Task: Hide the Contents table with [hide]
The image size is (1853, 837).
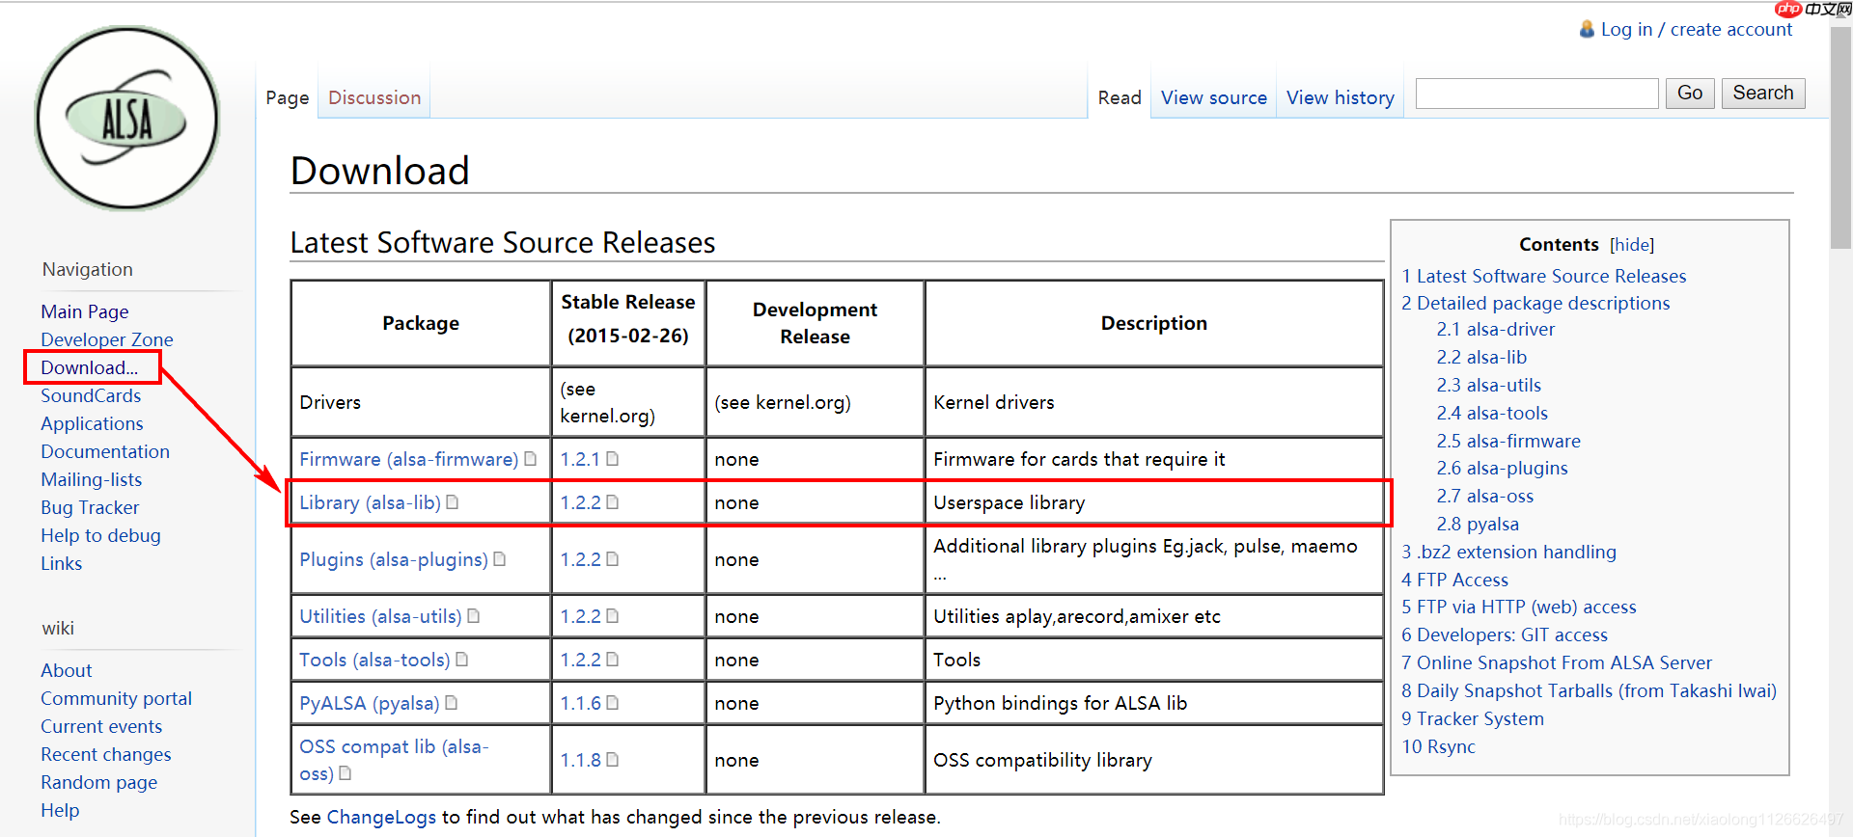Action: tap(1631, 245)
